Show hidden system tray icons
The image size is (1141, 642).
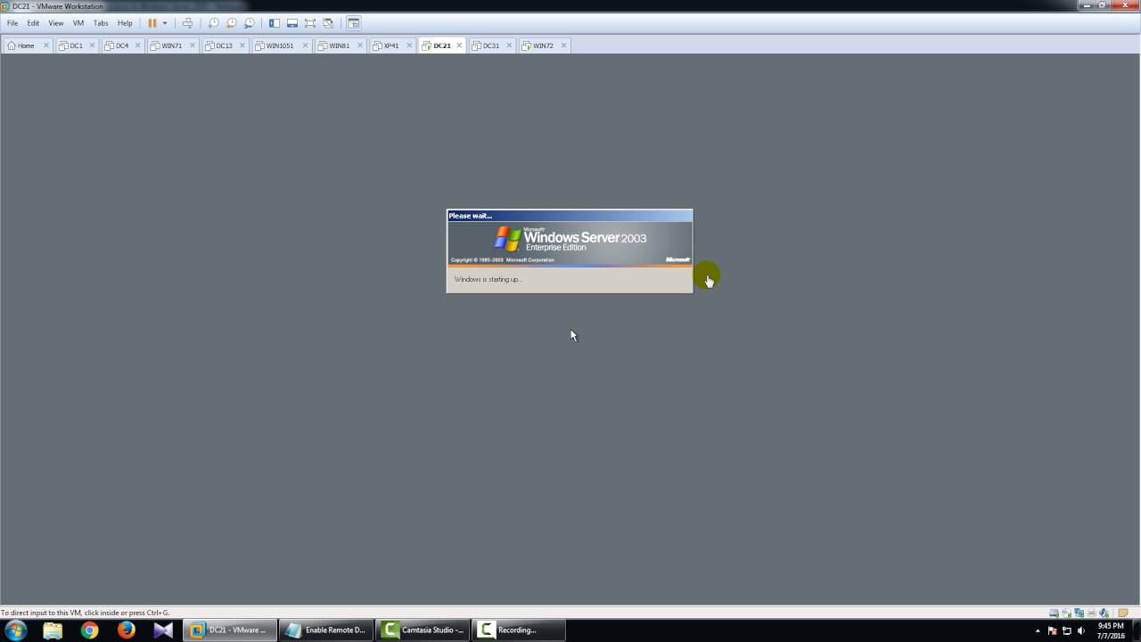pos(1038,630)
